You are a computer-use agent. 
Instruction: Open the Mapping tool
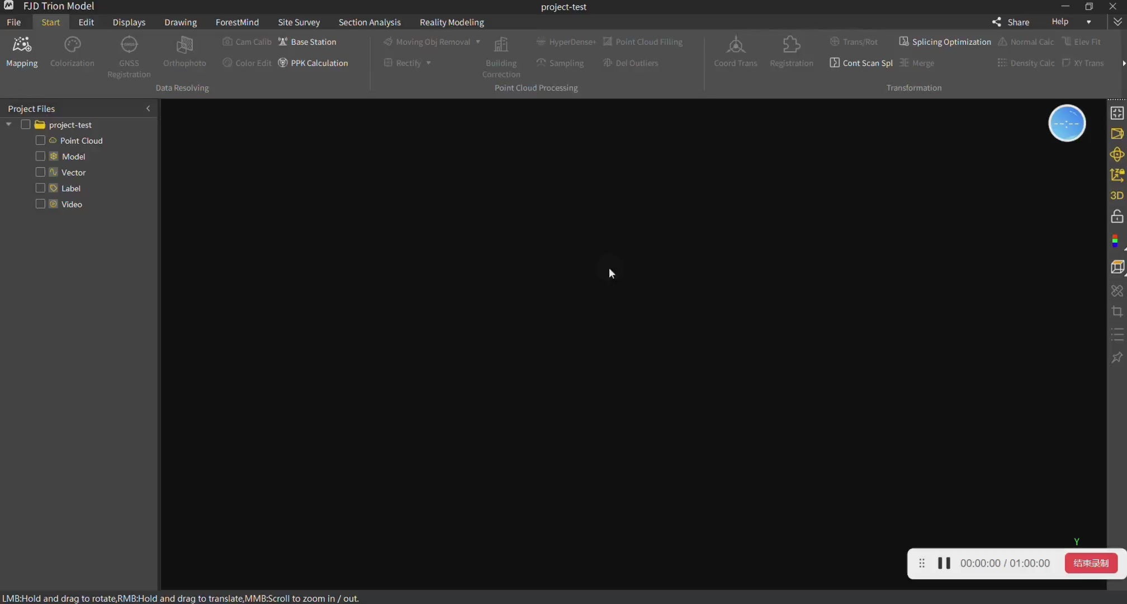tap(22, 51)
